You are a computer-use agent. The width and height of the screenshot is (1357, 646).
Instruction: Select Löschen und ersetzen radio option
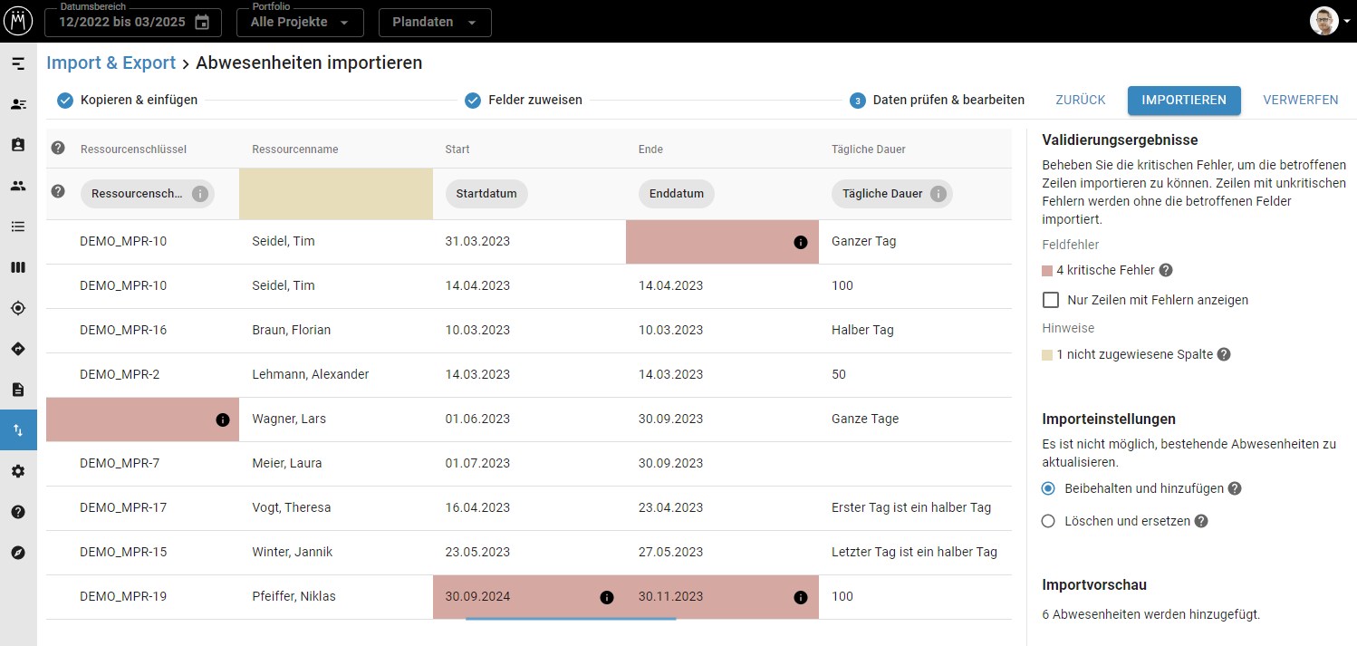1048,521
